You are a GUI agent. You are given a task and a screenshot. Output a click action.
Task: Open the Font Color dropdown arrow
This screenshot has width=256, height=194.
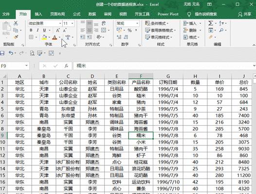tap(59, 37)
